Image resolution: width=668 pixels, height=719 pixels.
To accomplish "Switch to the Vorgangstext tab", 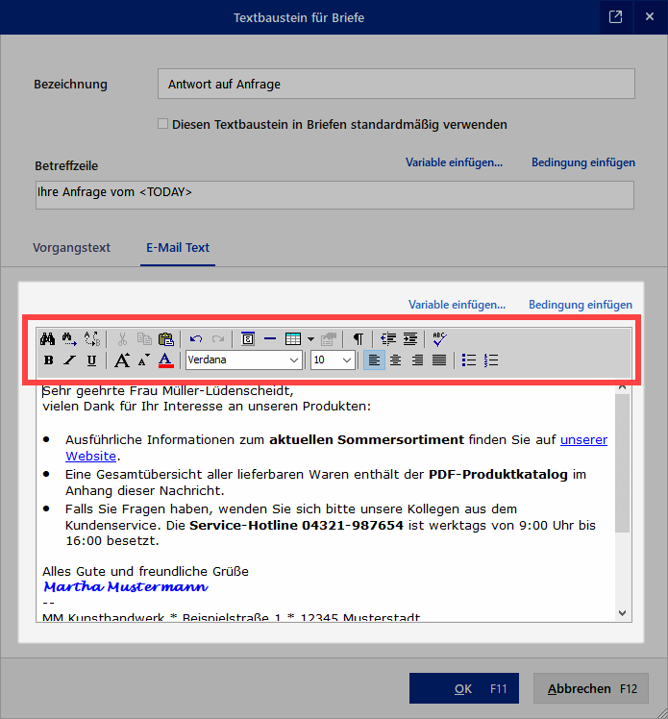I will pos(71,247).
